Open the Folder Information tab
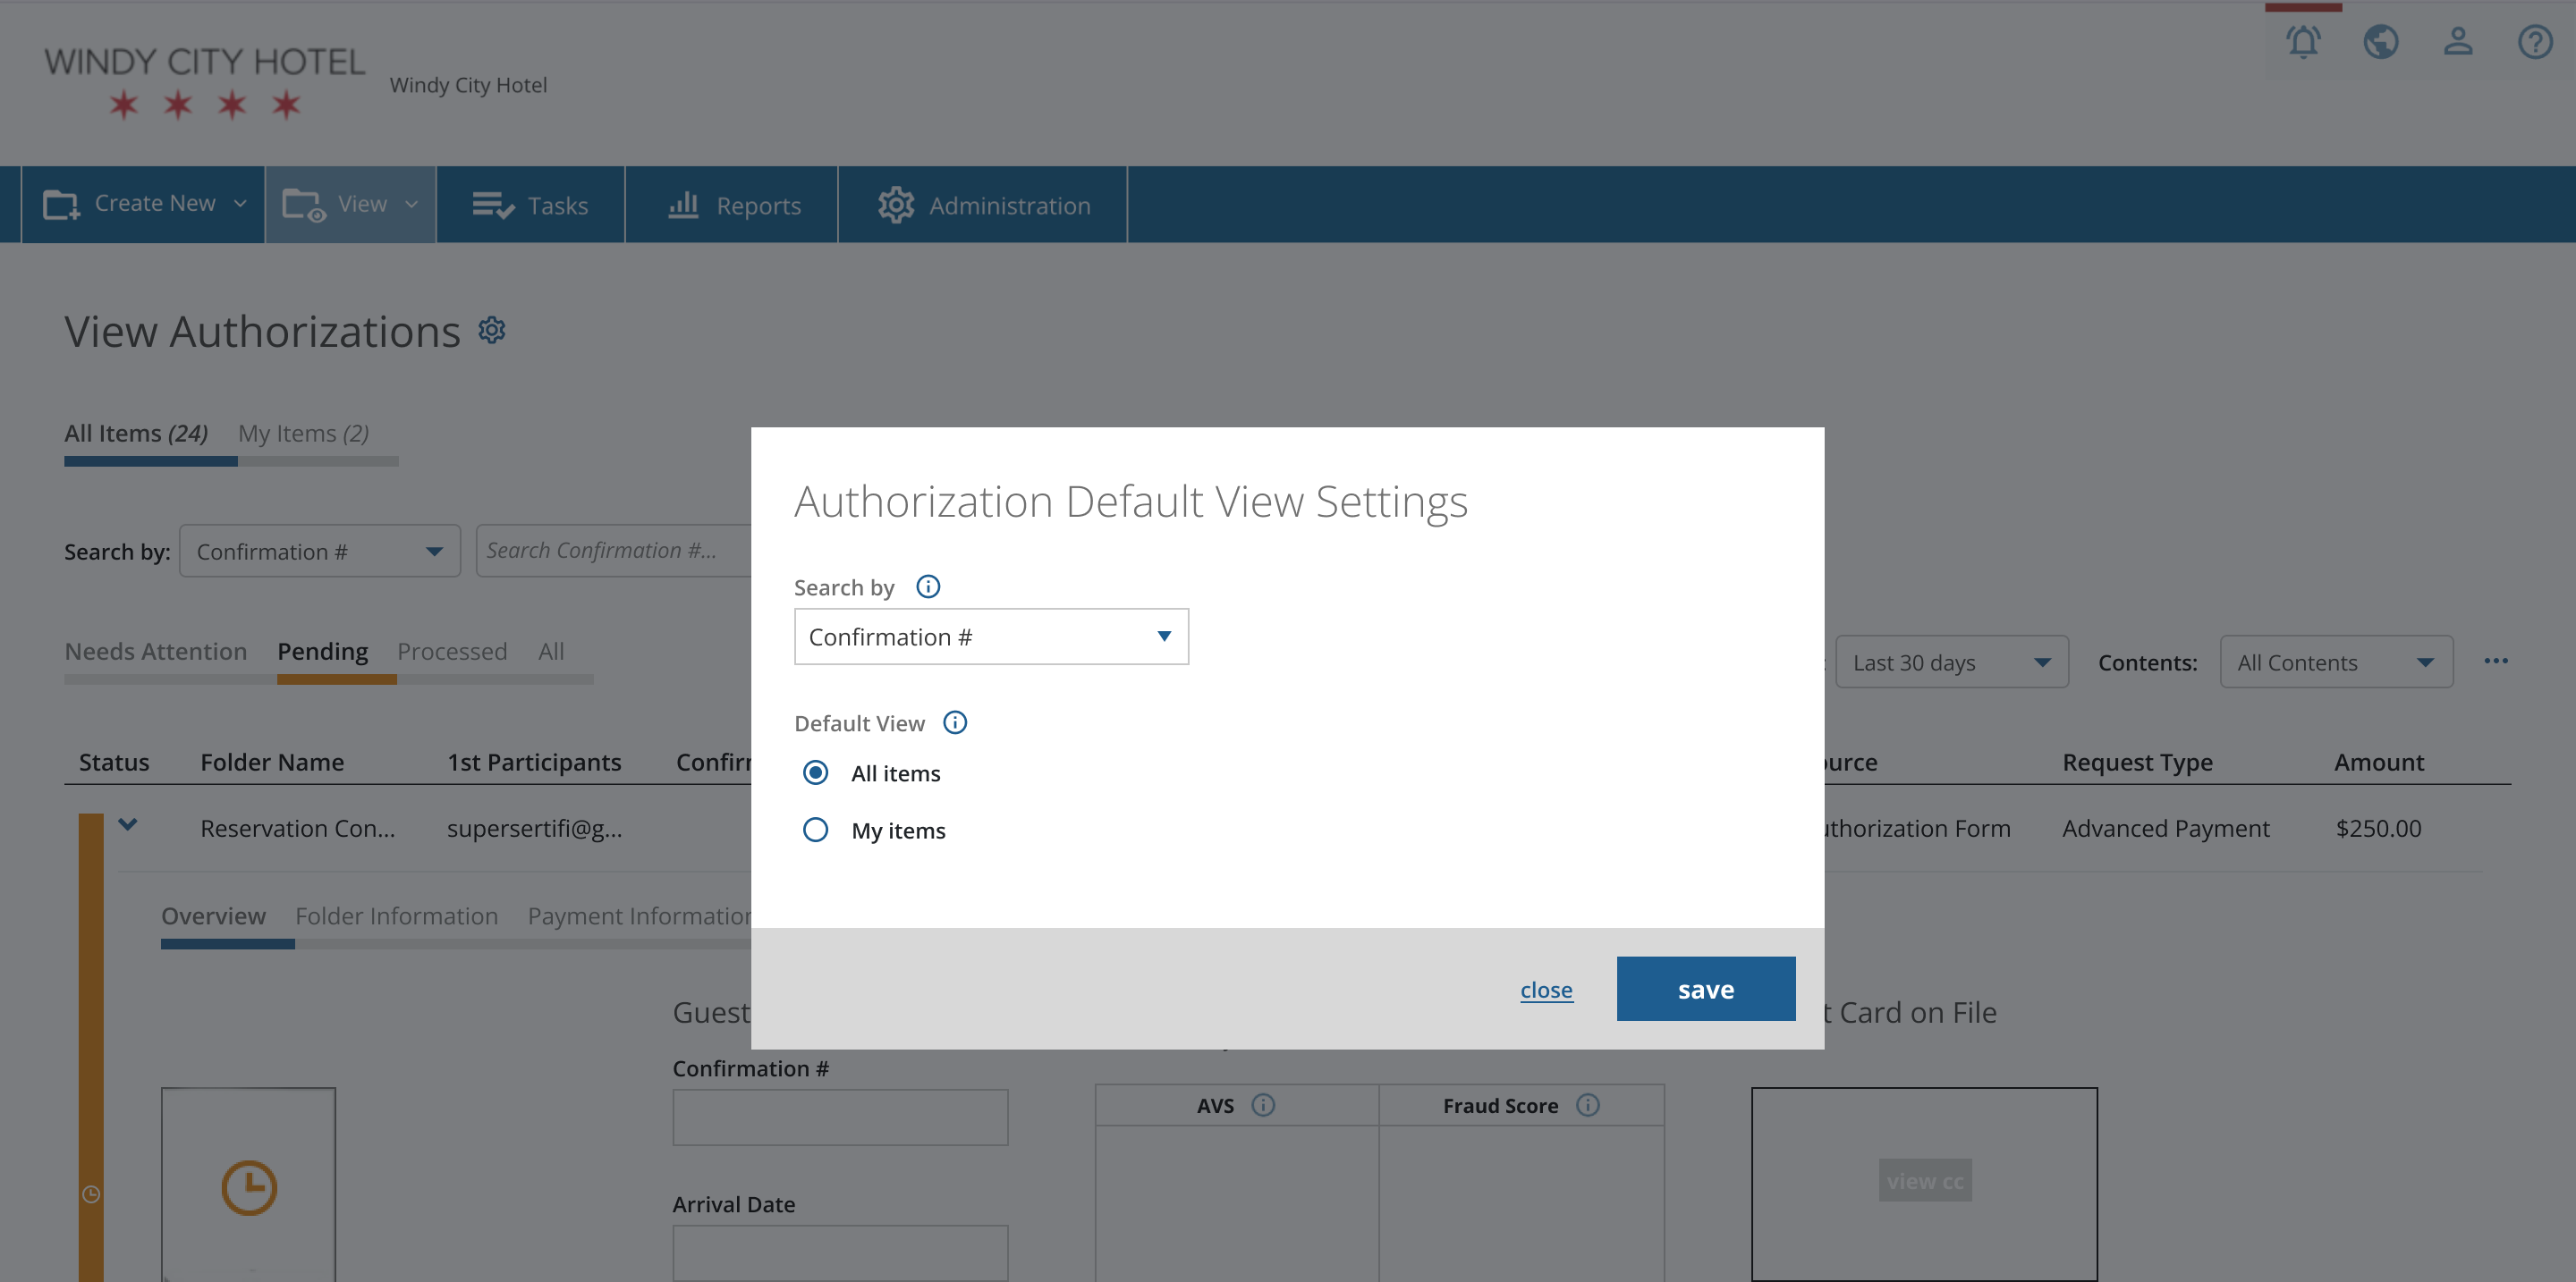This screenshot has width=2576, height=1282. (397, 916)
